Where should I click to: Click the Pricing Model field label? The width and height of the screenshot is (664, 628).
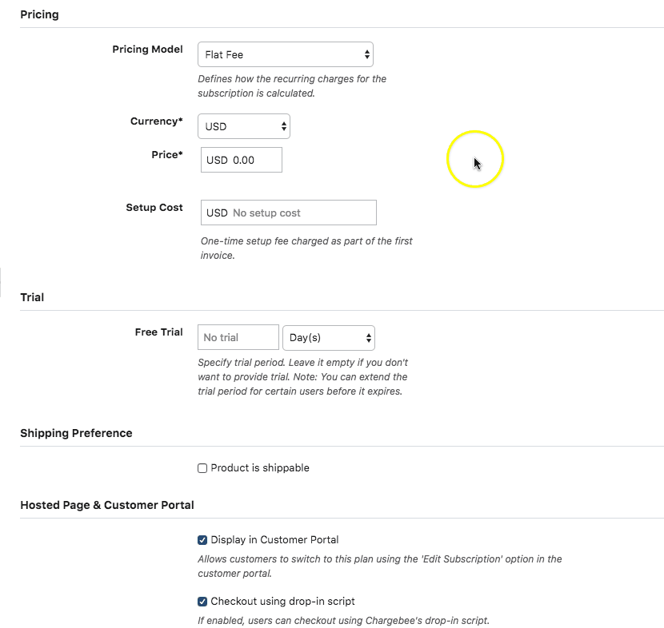(147, 50)
